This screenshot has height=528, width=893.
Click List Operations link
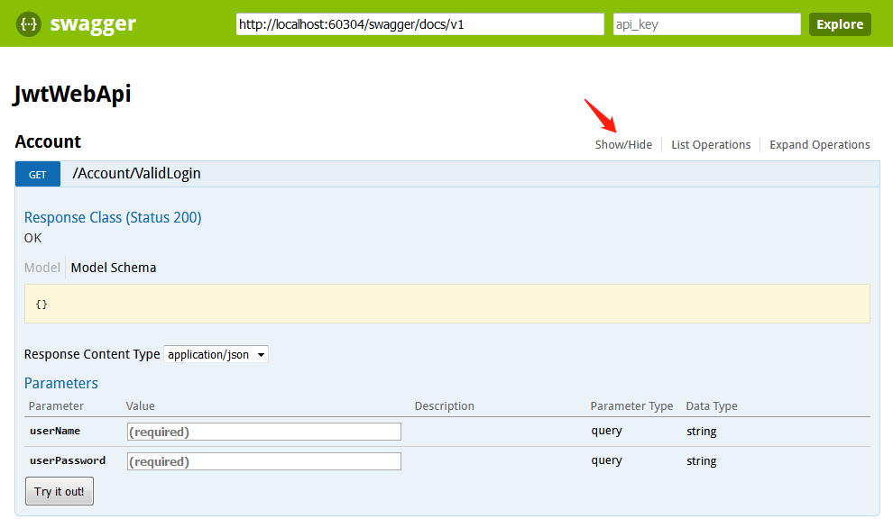tap(711, 145)
